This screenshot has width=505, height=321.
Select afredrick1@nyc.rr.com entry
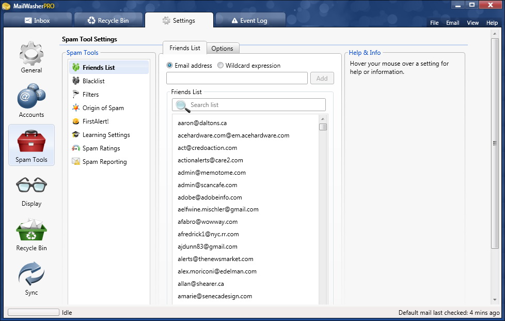point(208,234)
